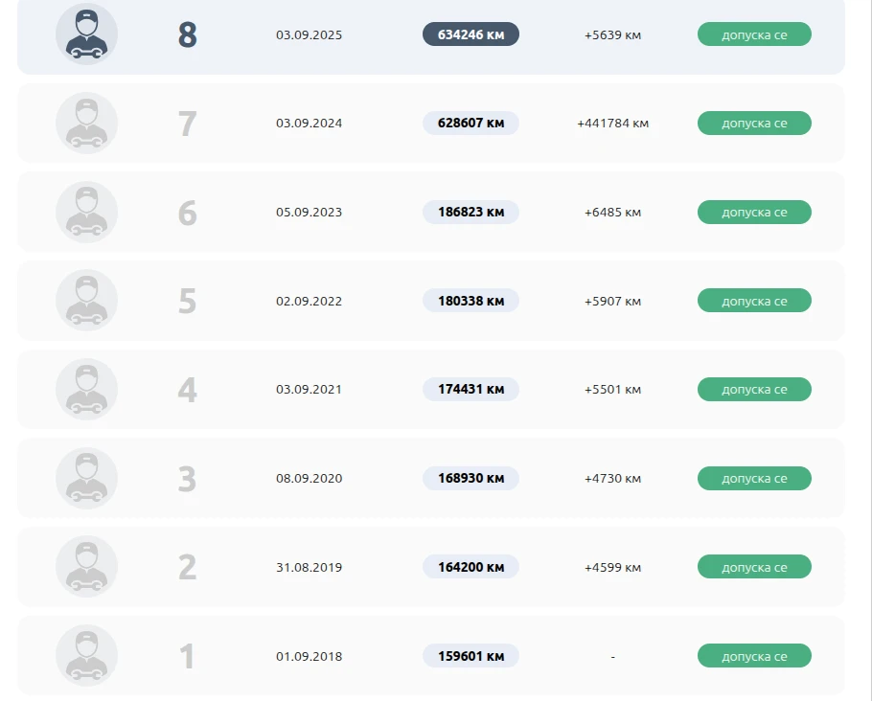Select the inspection row dated 03.09.2021
The image size is (872, 701).
(431, 389)
